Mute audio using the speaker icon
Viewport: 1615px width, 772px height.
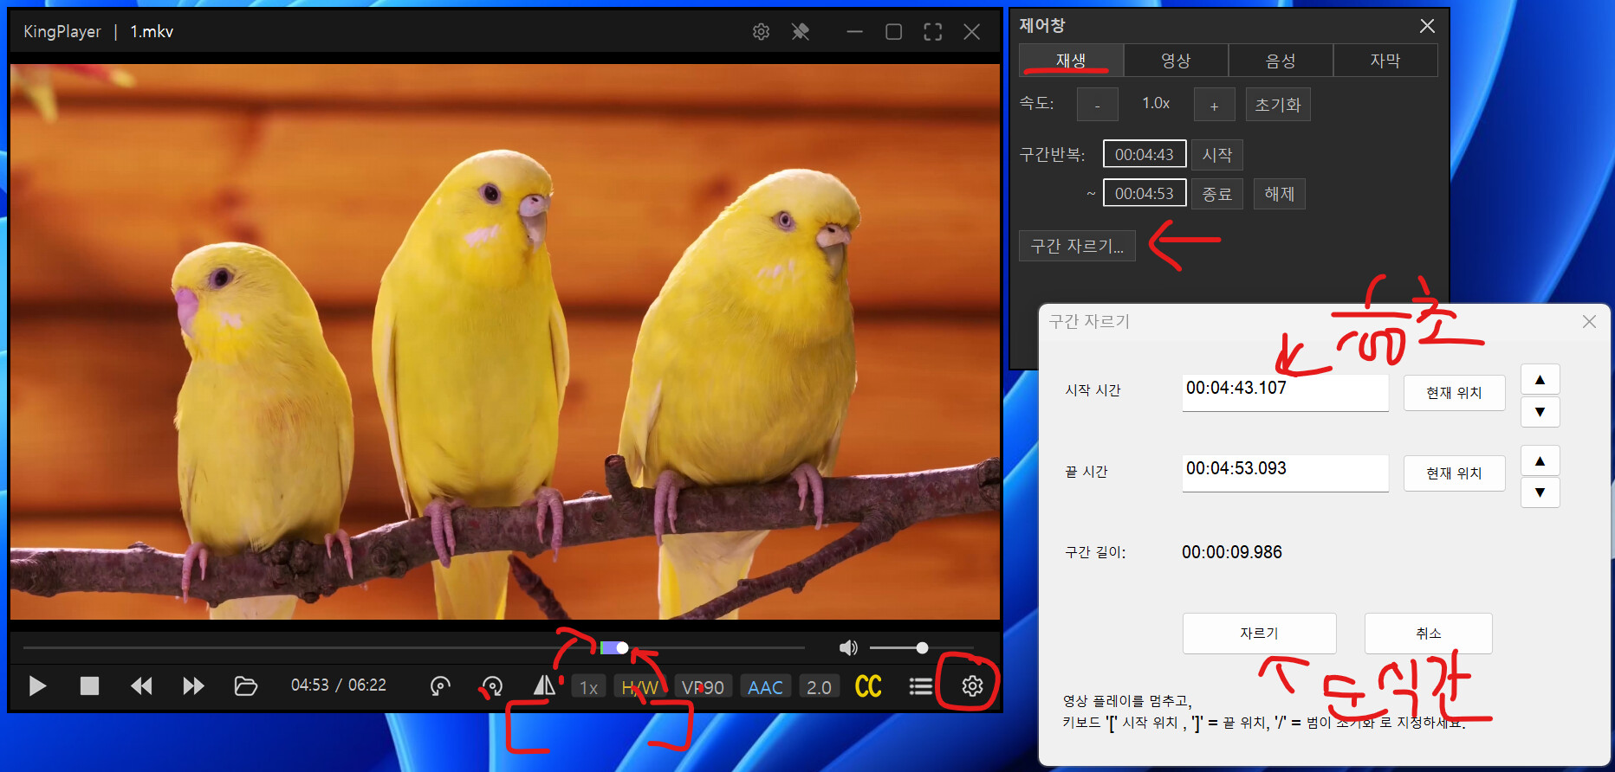(848, 647)
